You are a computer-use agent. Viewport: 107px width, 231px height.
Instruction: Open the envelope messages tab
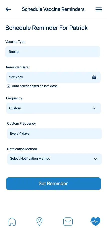(x=68, y=222)
